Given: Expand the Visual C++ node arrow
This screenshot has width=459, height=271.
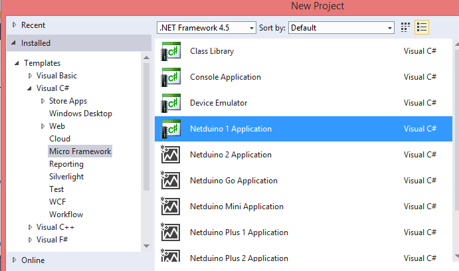Looking at the screenshot, I should [x=30, y=227].
